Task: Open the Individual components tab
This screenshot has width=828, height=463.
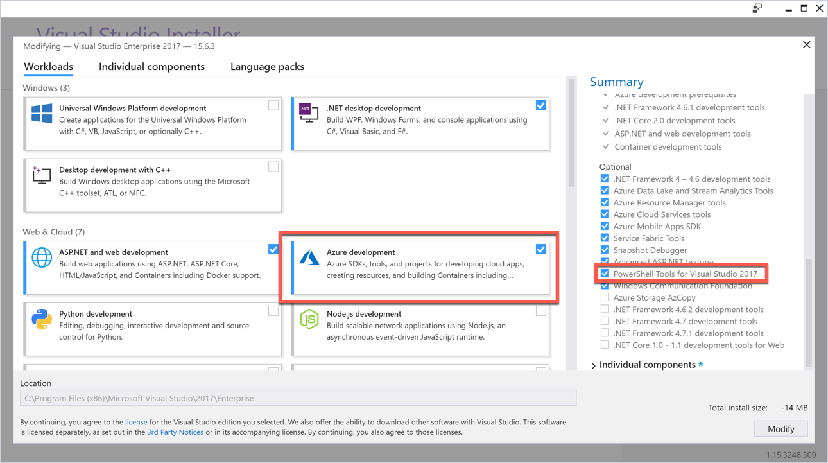Action: (x=151, y=67)
